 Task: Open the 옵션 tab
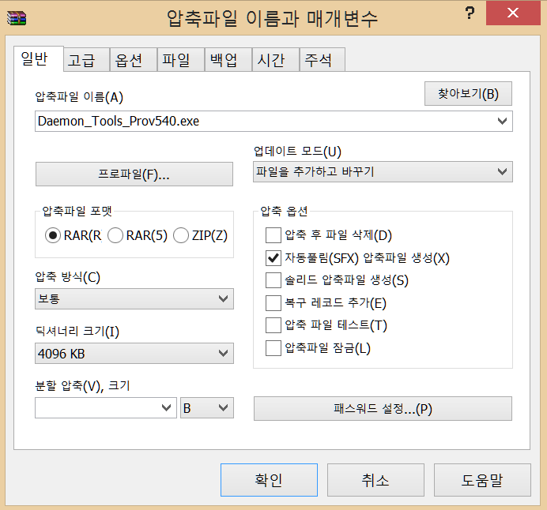click(134, 59)
